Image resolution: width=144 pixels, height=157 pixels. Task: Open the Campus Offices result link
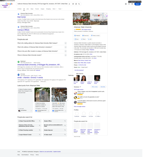click(23, 30)
